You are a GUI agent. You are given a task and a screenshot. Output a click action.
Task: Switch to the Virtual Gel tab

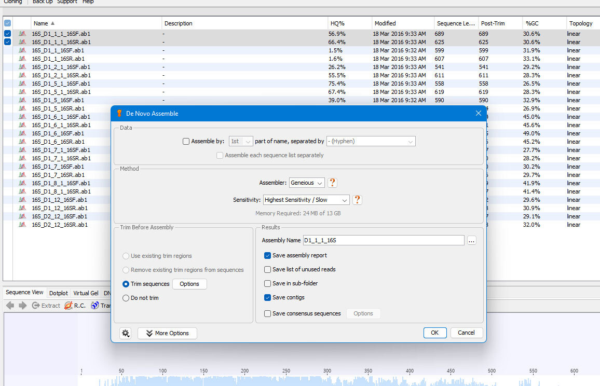(x=86, y=293)
